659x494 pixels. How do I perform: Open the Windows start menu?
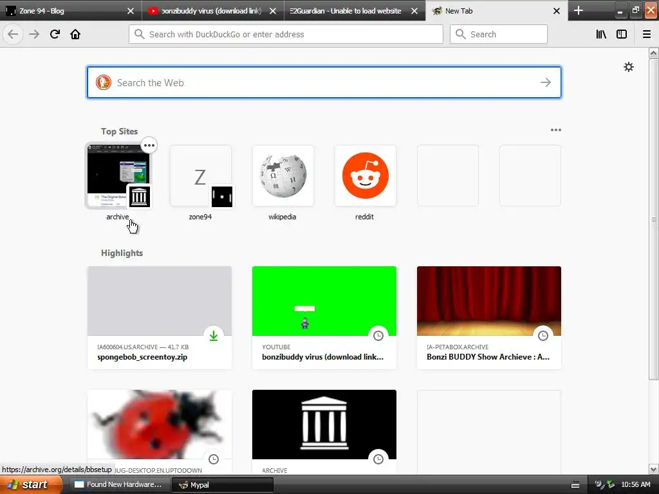coord(31,484)
